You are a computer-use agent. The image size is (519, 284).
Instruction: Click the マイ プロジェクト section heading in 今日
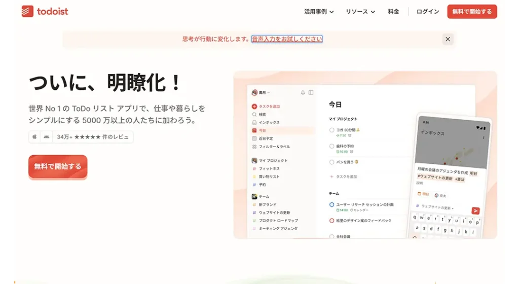(x=343, y=119)
